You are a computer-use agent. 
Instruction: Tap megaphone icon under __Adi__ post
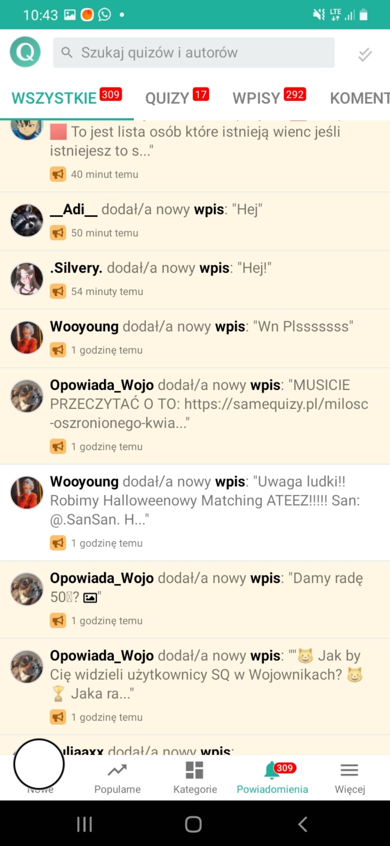tap(58, 233)
